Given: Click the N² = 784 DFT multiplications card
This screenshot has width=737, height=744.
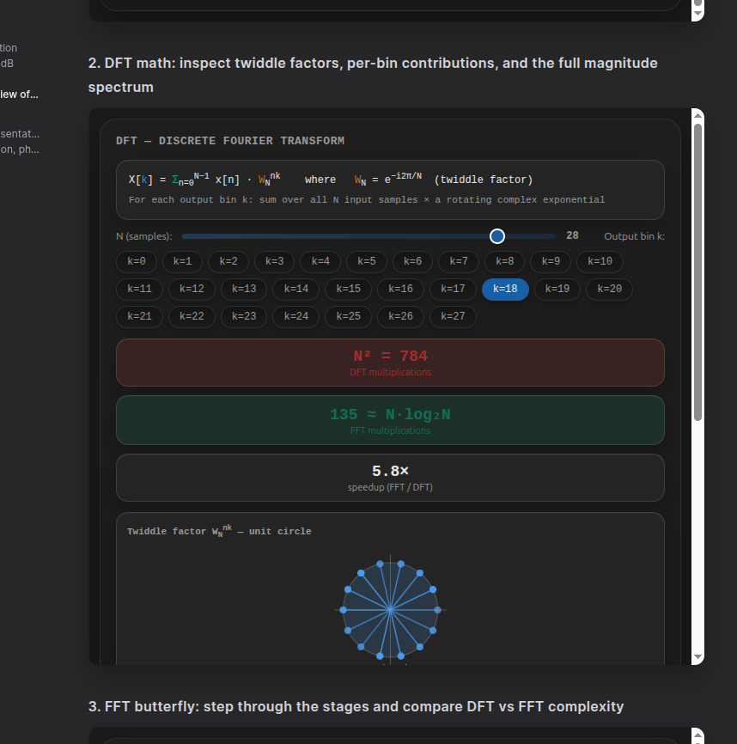Looking at the screenshot, I should [390, 363].
